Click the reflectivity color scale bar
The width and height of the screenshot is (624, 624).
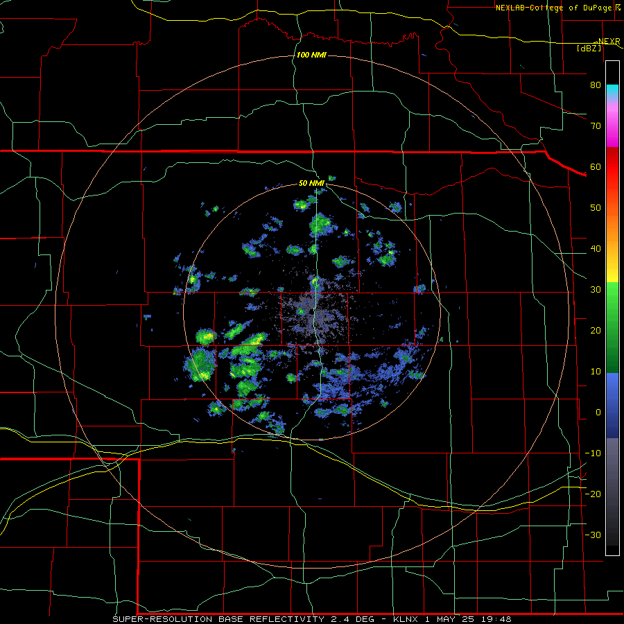click(x=612, y=308)
